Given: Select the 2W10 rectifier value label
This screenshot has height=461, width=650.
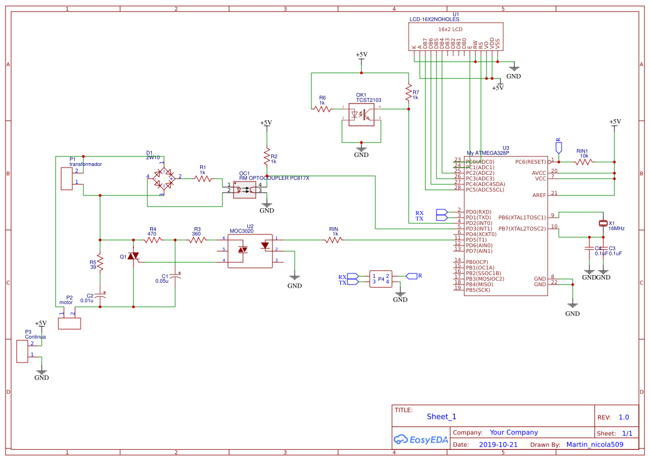Looking at the screenshot, I should [x=153, y=158].
